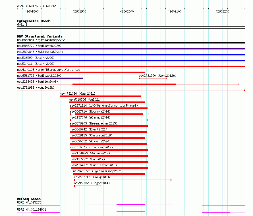Select nsv2814932 Huddleston2016 red bar
The height and width of the screenshot is (216, 253).
click(109, 168)
